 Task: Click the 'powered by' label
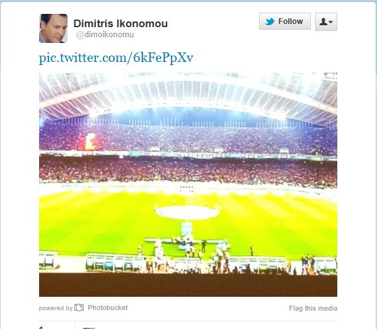point(55,308)
